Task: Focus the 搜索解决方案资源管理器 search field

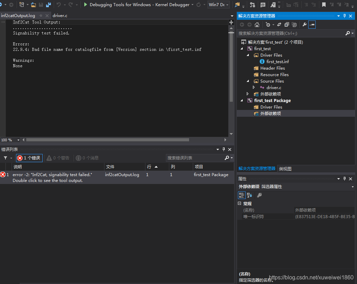Action: pyautogui.click(x=291, y=33)
